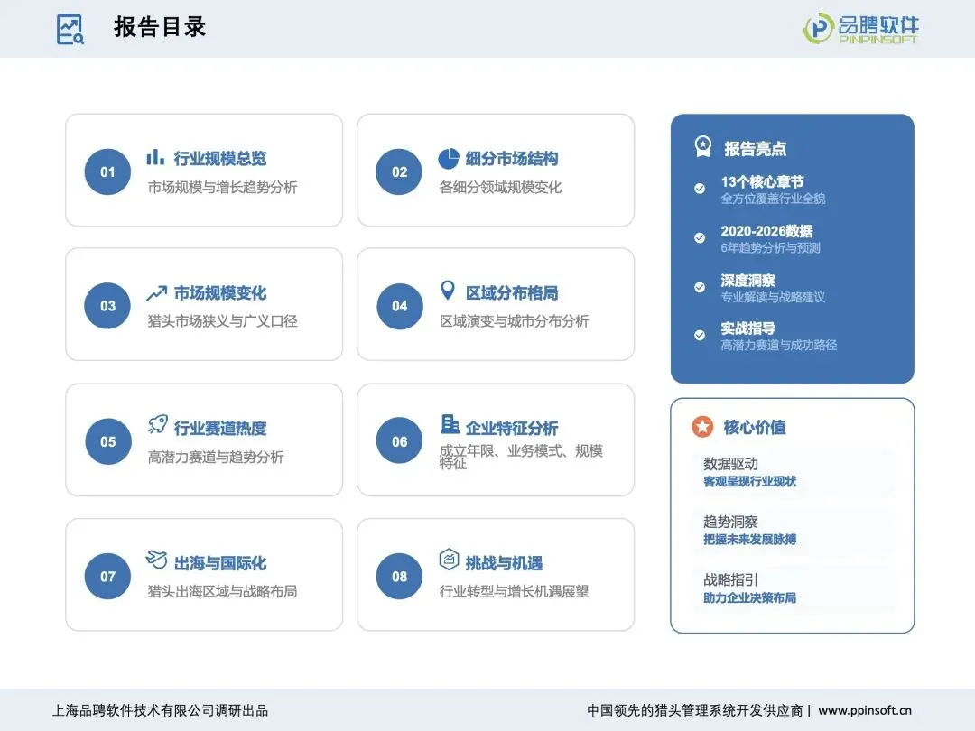Click the orange star icon beside 核心价值

point(702,426)
